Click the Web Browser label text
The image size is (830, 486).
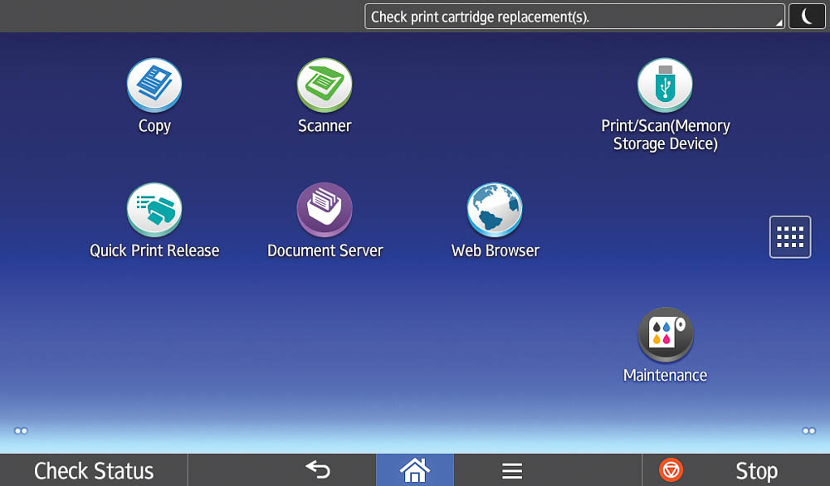(496, 250)
